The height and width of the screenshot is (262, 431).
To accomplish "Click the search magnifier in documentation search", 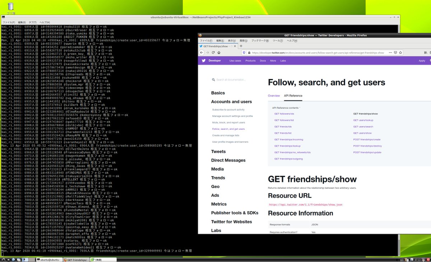I will (213, 80).
